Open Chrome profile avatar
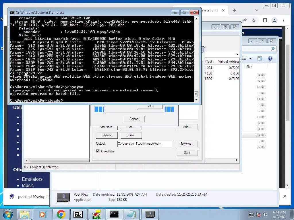The width and height of the screenshot is (294, 220). 274,20
